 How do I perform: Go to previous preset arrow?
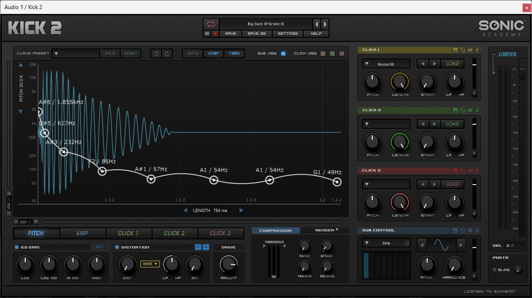[x=317, y=24]
